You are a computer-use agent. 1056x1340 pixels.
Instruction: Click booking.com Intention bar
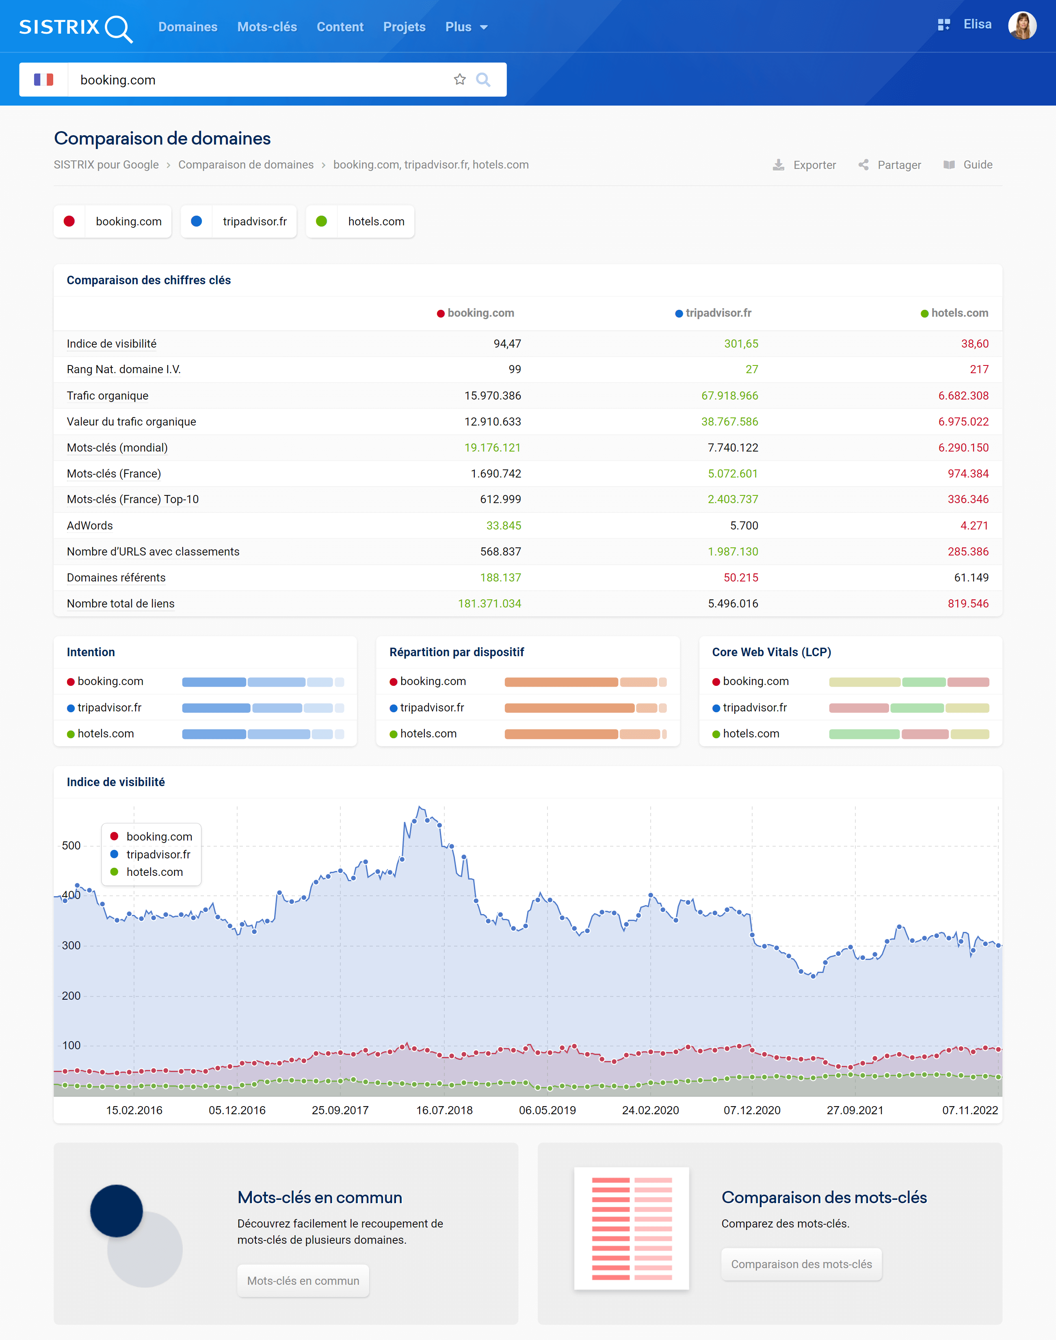tap(263, 682)
